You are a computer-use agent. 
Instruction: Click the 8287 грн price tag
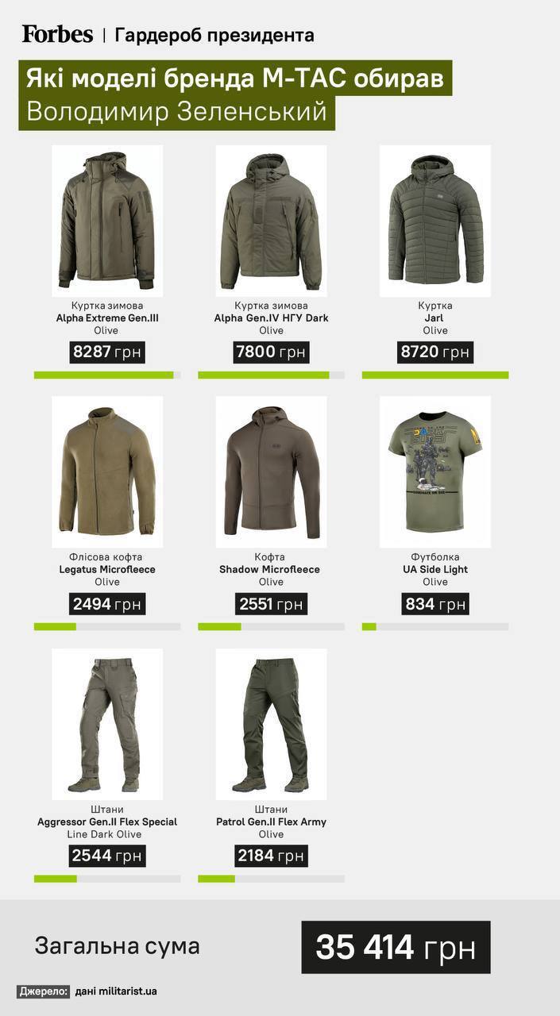[107, 352]
